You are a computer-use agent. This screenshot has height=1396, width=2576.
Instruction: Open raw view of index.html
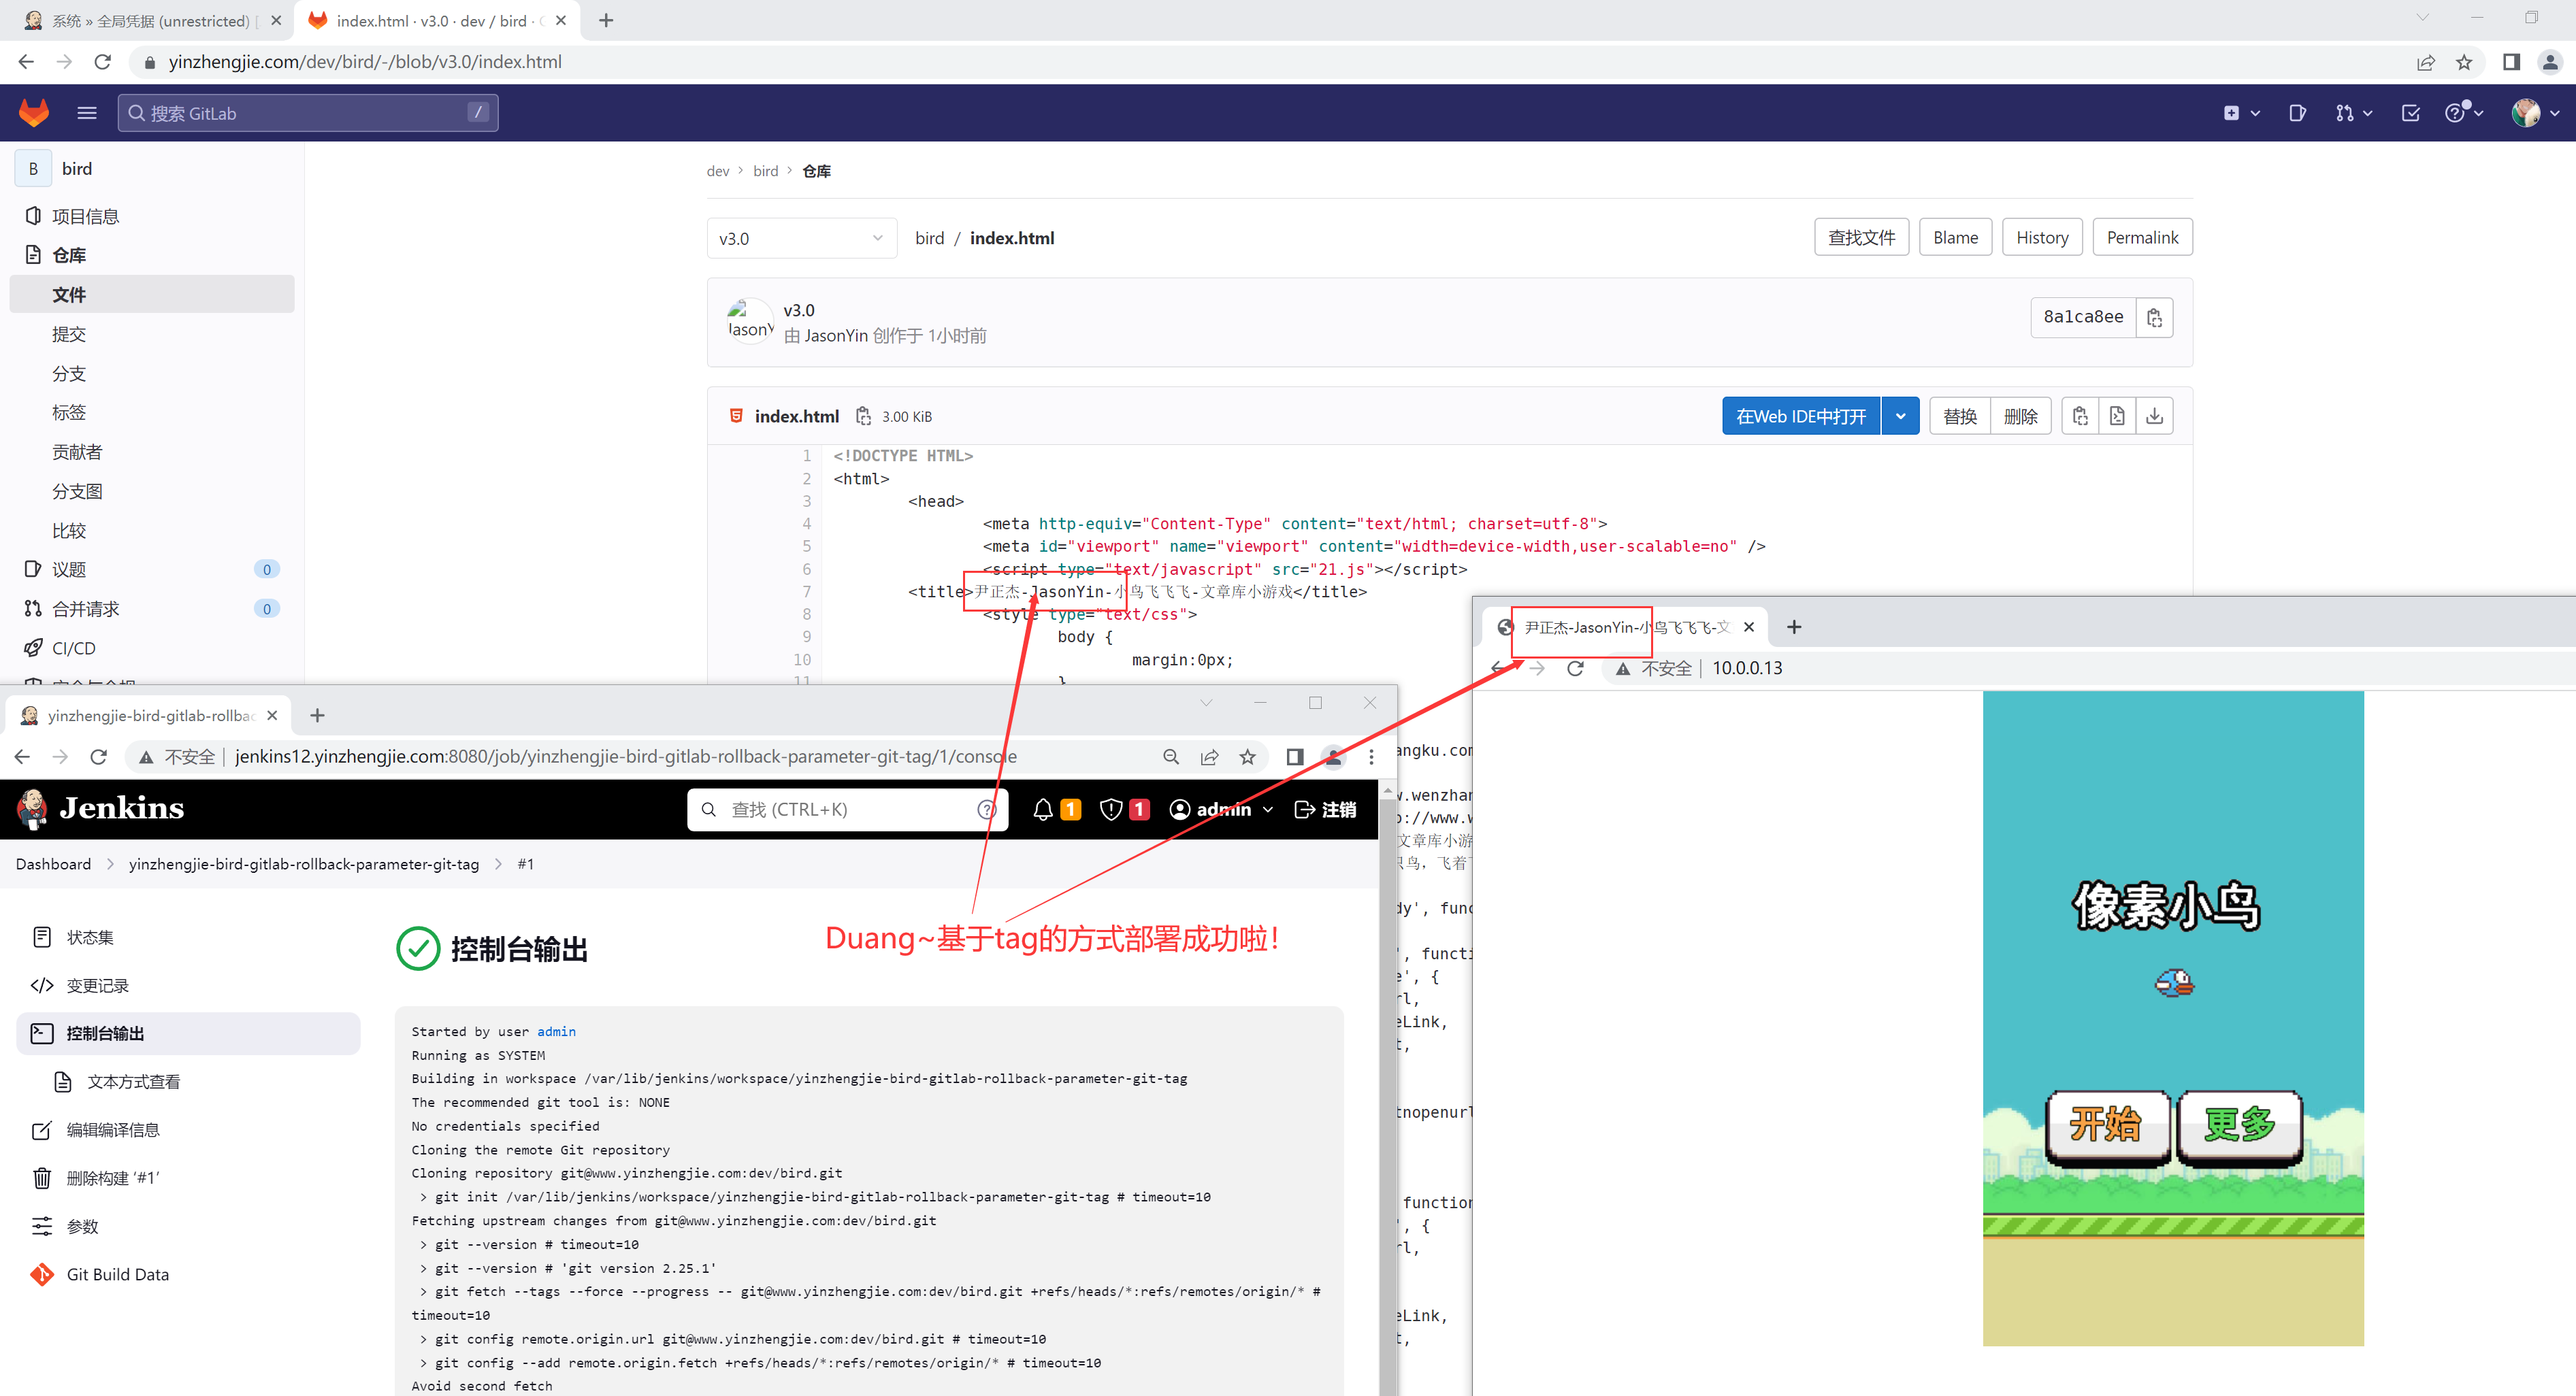pyautogui.click(x=2117, y=416)
